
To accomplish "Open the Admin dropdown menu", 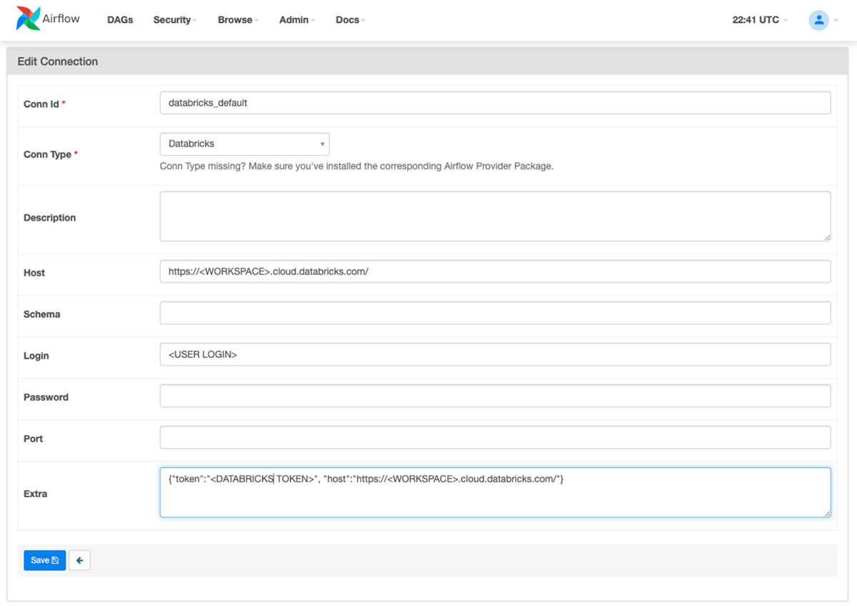I will coord(294,19).
